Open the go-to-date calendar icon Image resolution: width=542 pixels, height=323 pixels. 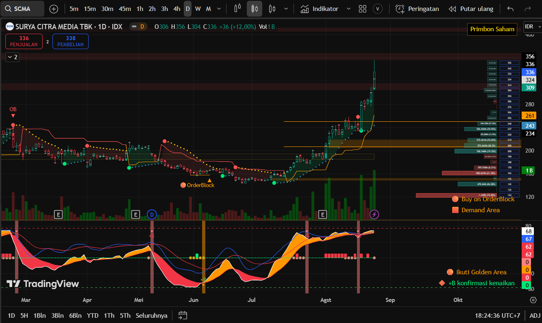pos(183,315)
